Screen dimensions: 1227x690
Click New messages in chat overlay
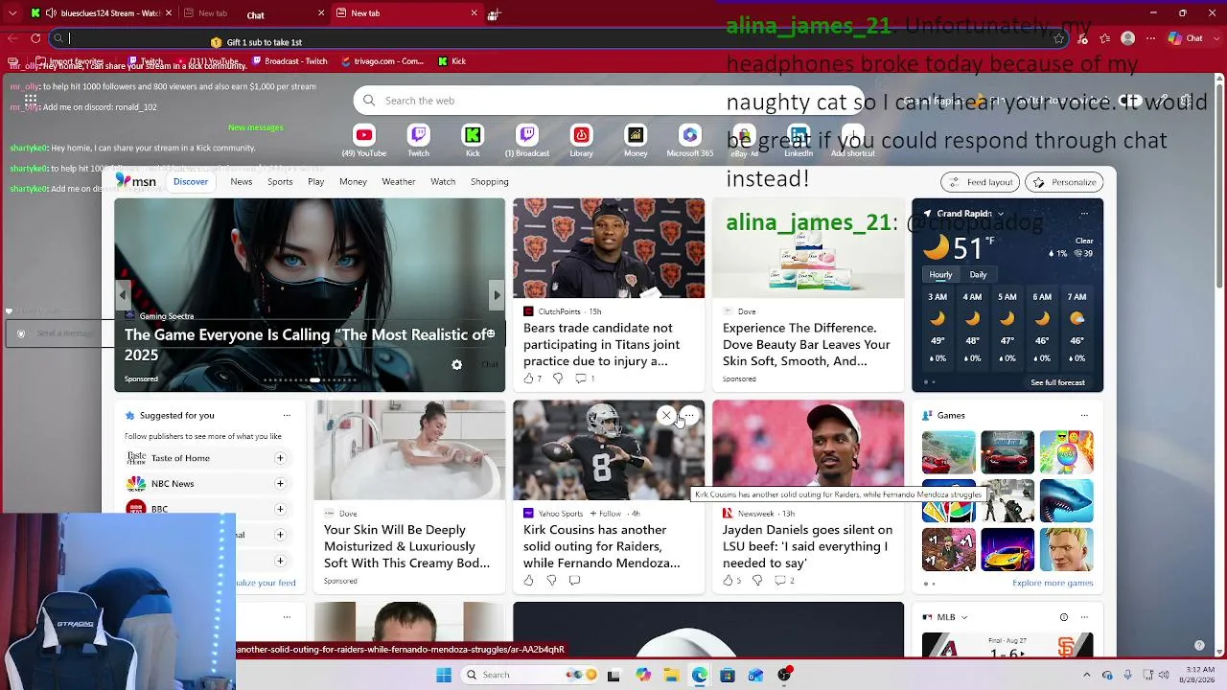click(x=256, y=127)
